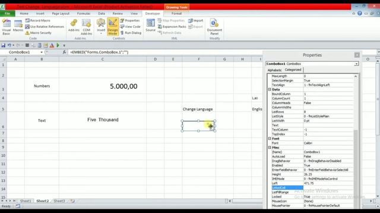Screen dimensions: 380x213
Task: Click View Code in the Controls group
Action: (131, 27)
